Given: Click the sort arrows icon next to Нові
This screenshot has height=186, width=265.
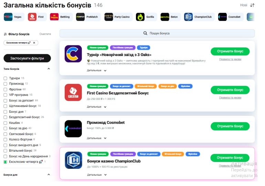Looking at the screenshot, I should [x=252, y=5].
